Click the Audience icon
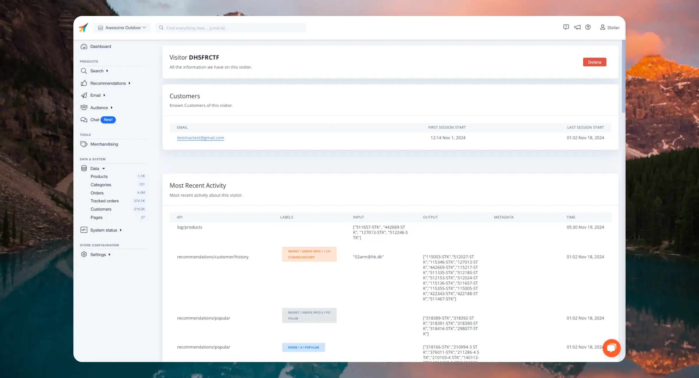The image size is (699, 378). (x=84, y=108)
